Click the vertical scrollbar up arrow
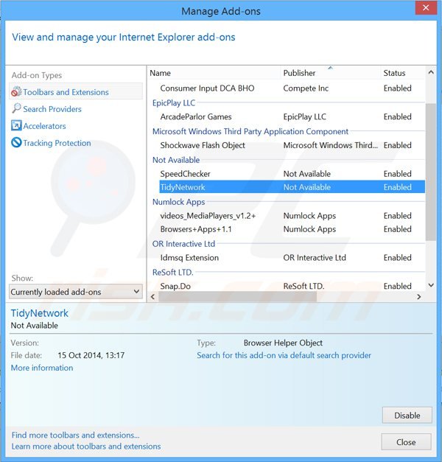Viewport: 442px width, 462px height. tap(430, 72)
